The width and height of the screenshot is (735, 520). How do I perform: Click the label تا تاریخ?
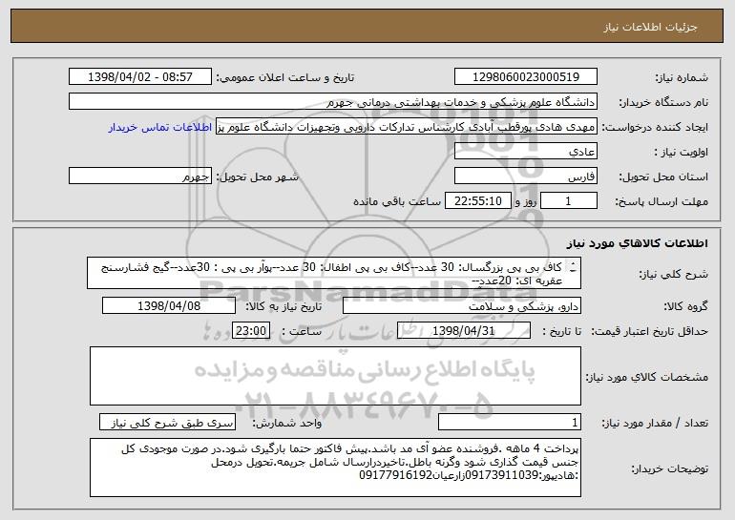[562, 332]
